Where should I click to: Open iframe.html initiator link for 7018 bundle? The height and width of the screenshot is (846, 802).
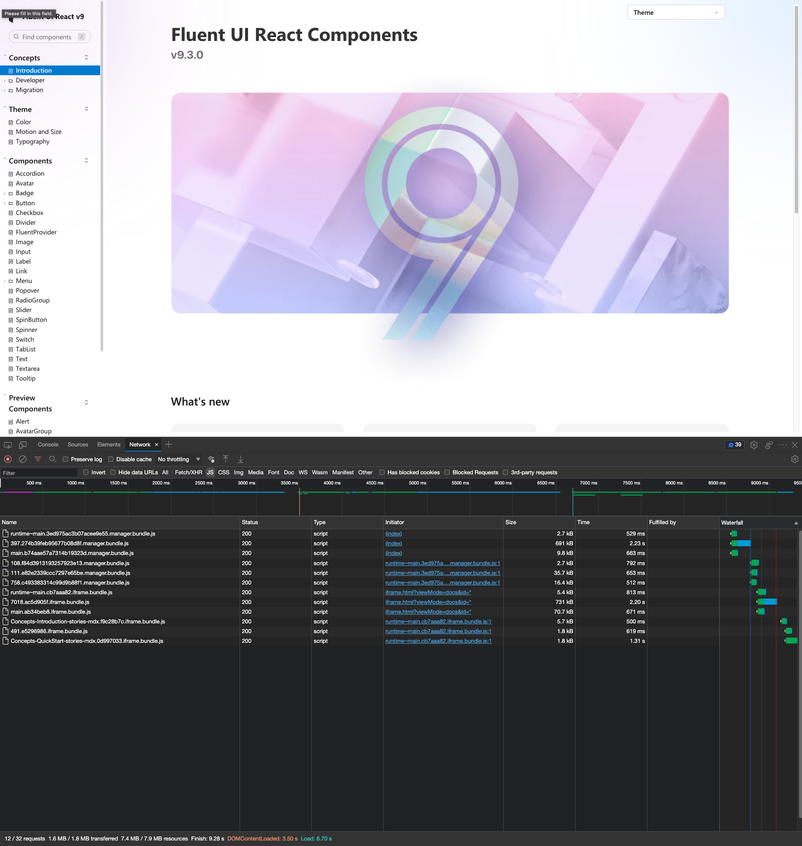(428, 602)
